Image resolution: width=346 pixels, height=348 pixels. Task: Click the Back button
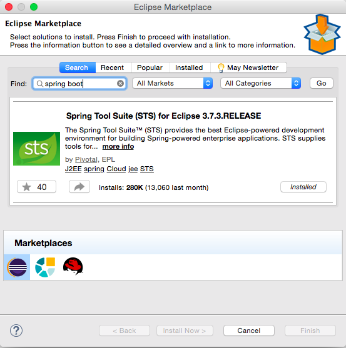pyautogui.click(x=125, y=331)
